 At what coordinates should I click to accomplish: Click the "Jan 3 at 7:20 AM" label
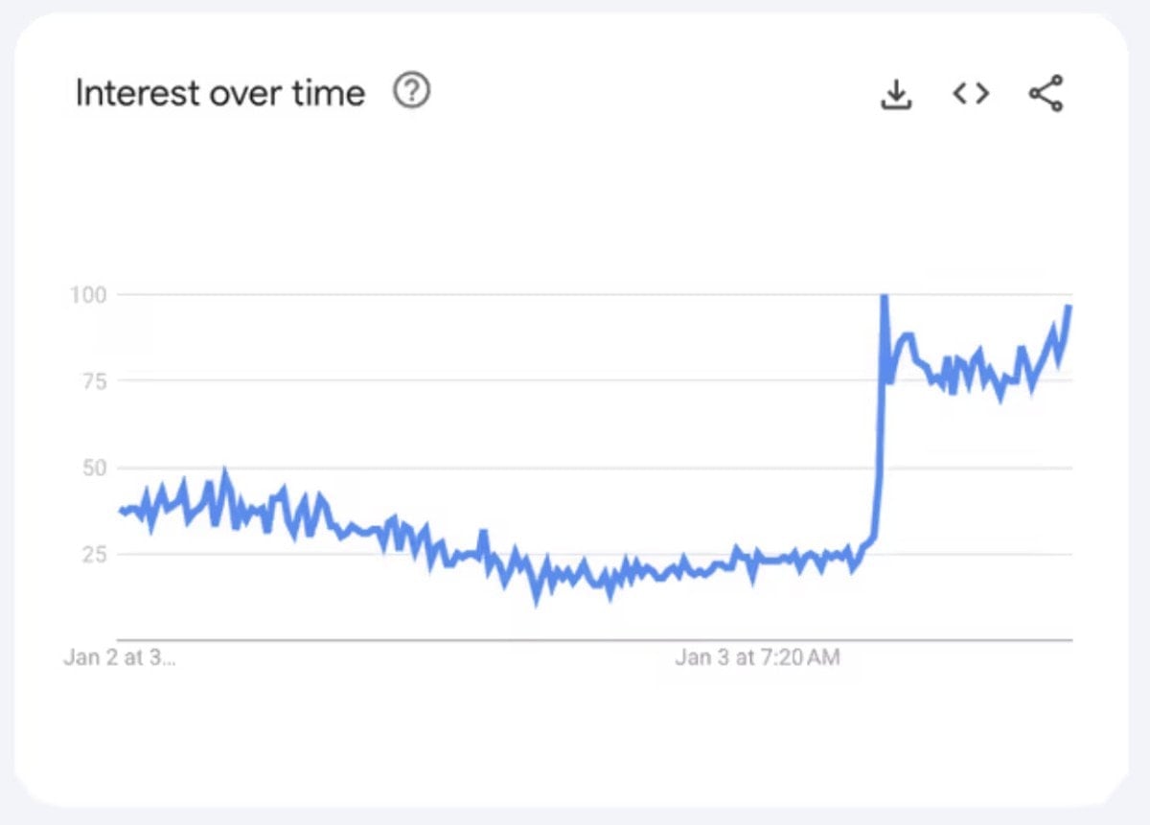(757, 658)
